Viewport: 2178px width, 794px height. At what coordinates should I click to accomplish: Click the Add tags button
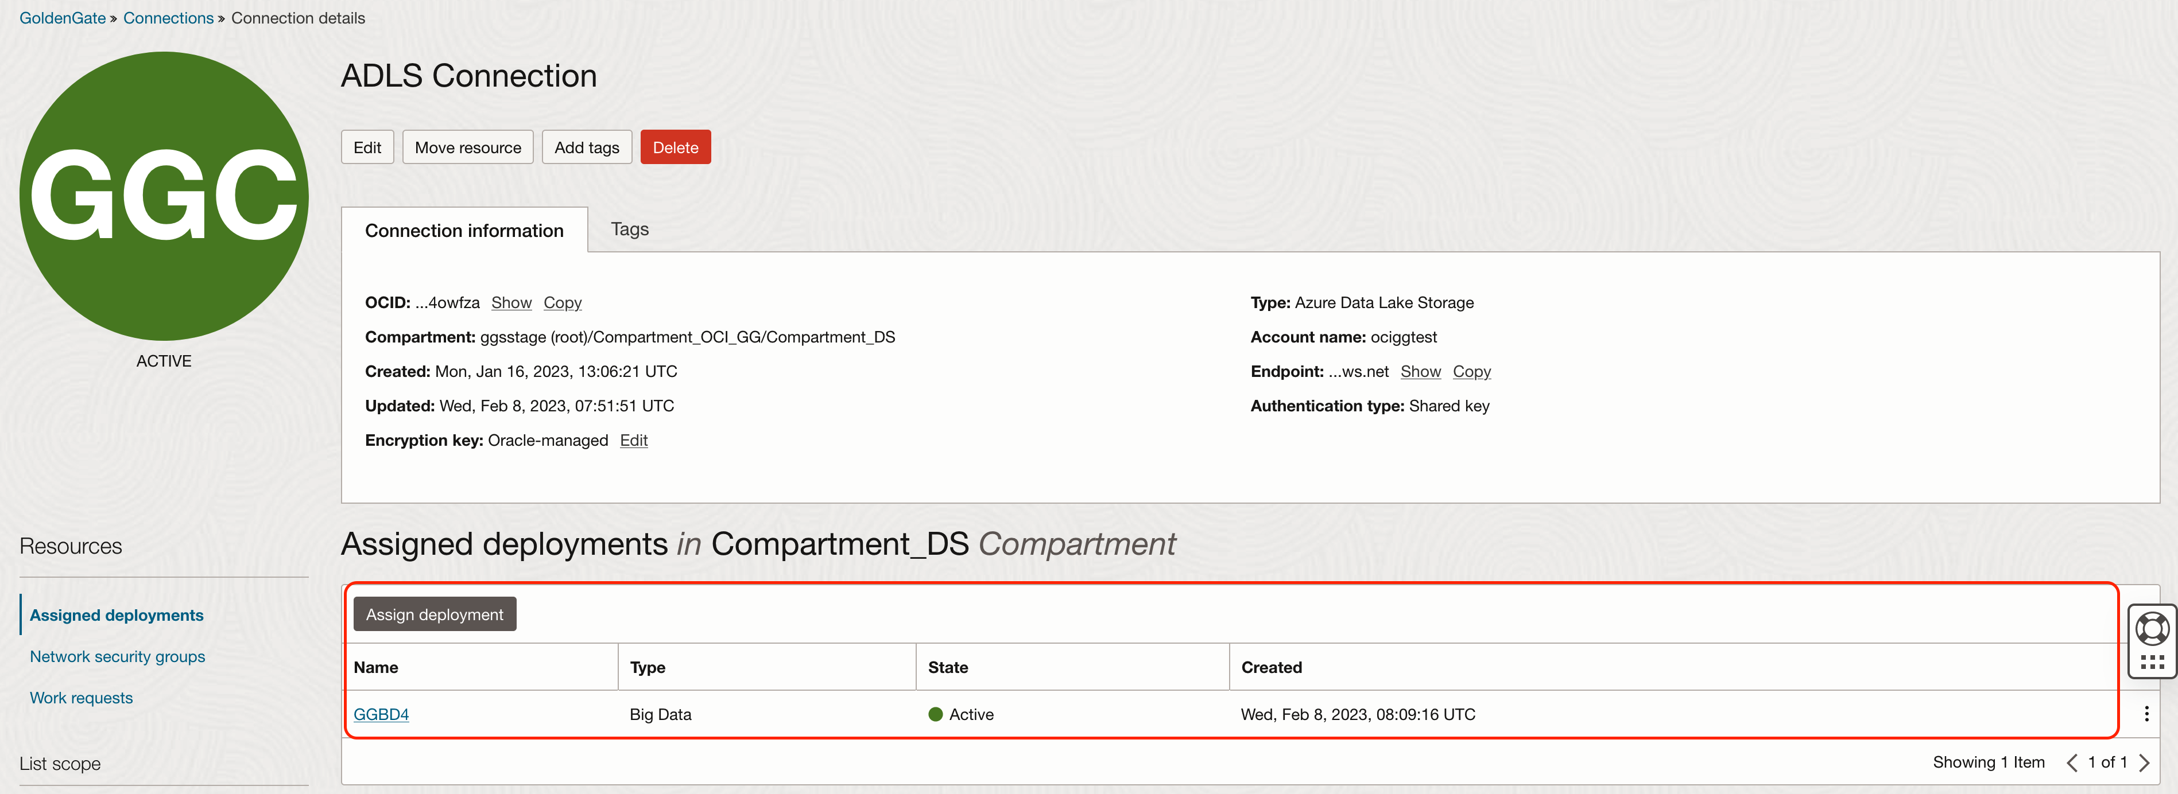(x=586, y=148)
